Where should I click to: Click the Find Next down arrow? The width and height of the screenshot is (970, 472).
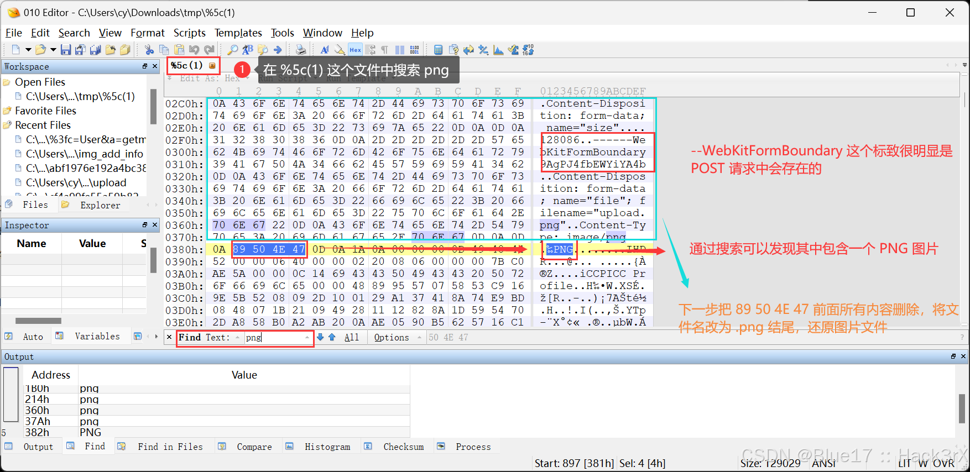[320, 337]
